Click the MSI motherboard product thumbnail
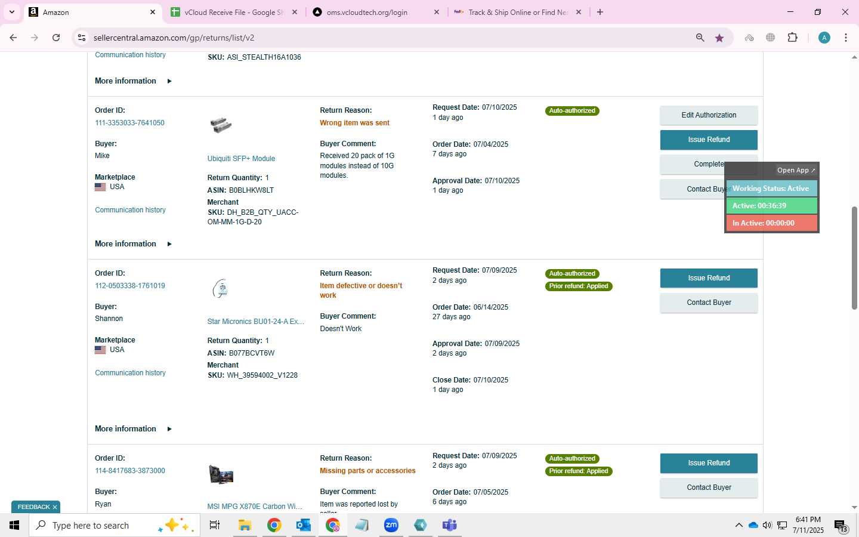 click(x=221, y=474)
